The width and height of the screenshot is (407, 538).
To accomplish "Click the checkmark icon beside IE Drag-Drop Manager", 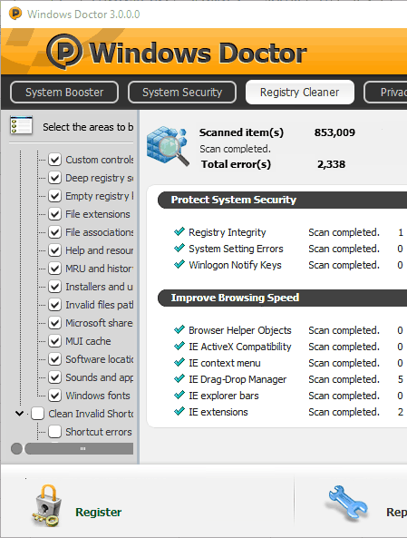I will tap(179, 379).
